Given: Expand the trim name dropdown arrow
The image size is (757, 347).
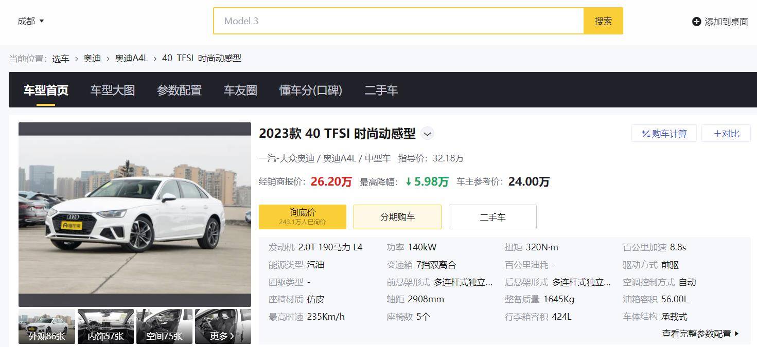Looking at the screenshot, I should (x=427, y=133).
